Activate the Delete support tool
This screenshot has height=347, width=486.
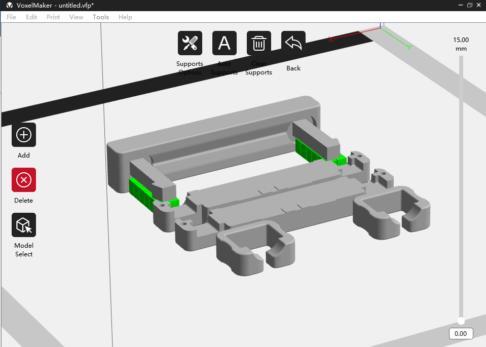pos(24,180)
